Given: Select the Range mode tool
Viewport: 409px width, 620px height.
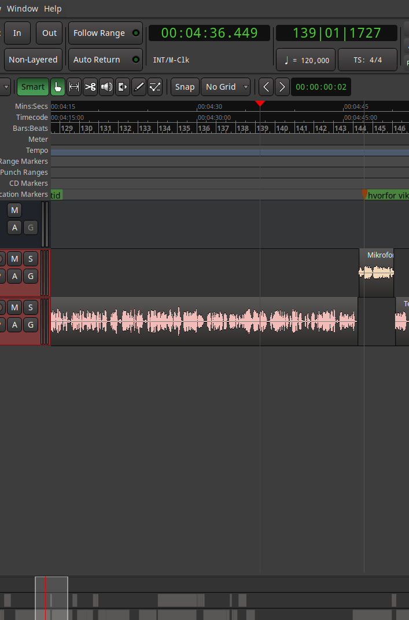Looking at the screenshot, I should pos(74,87).
